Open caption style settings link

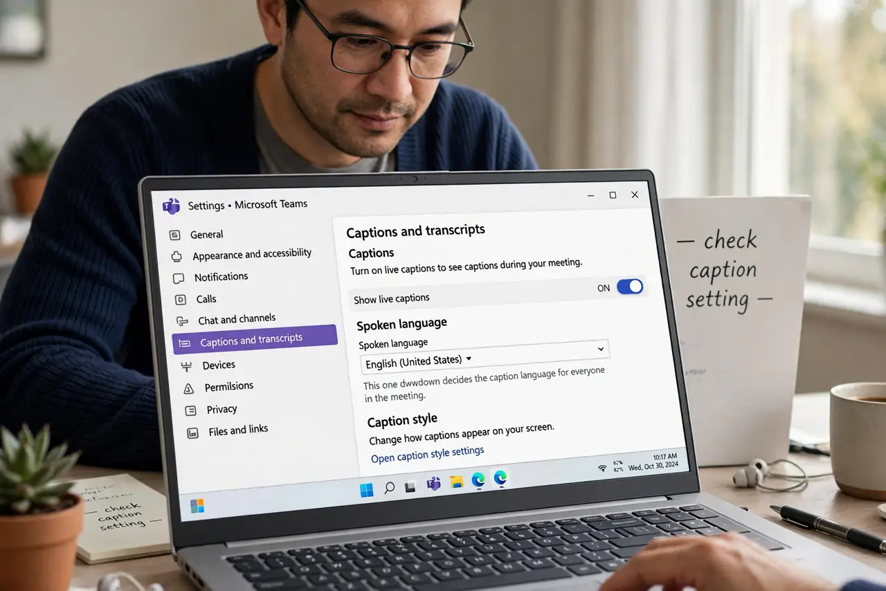427,454
